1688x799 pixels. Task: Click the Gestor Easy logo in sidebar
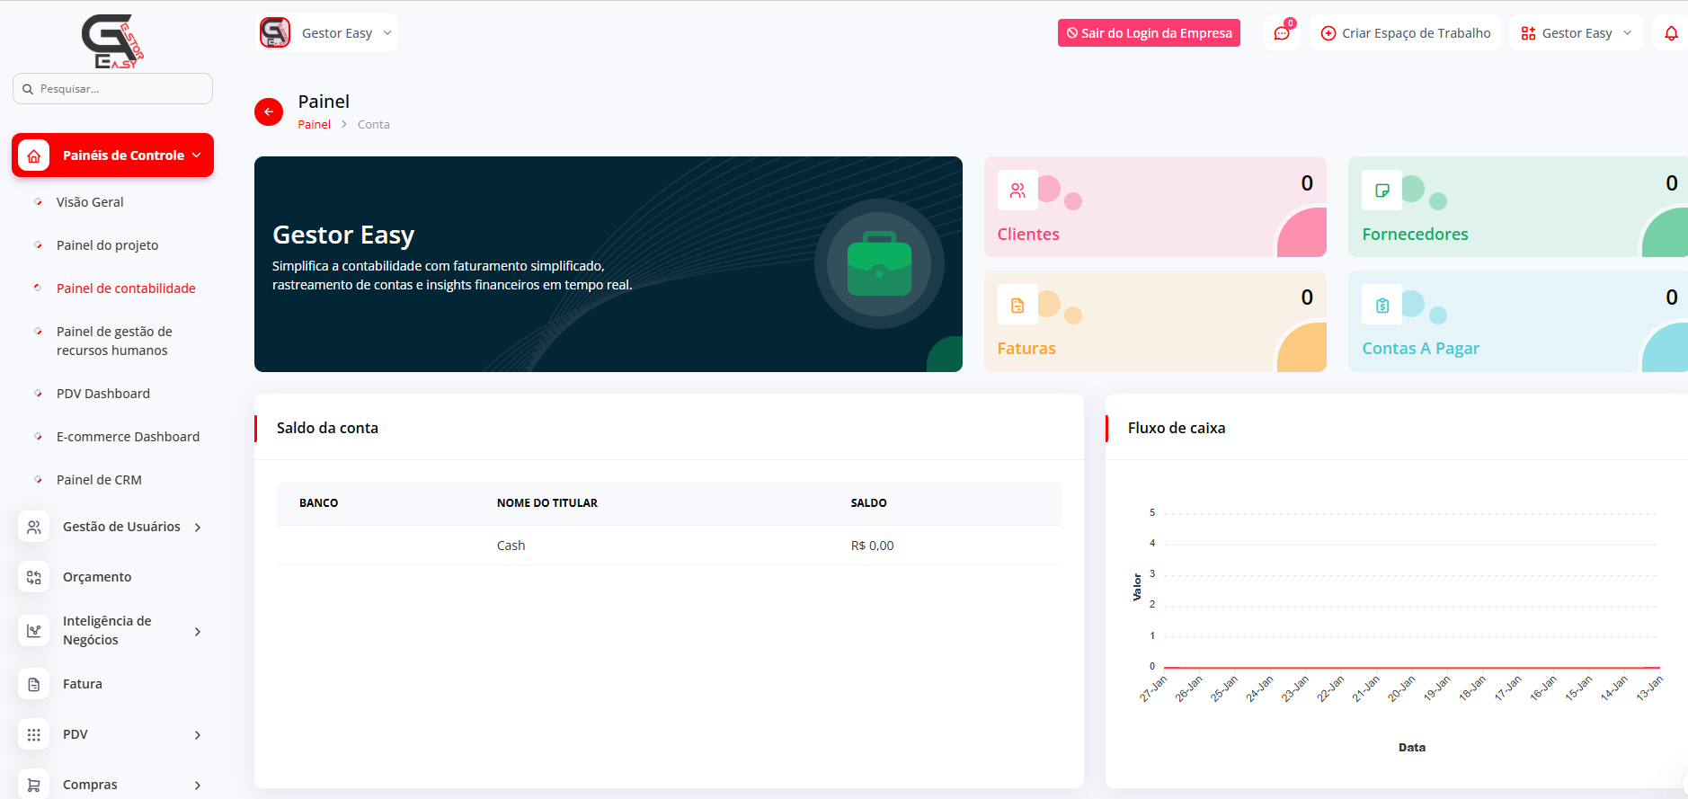pyautogui.click(x=112, y=41)
